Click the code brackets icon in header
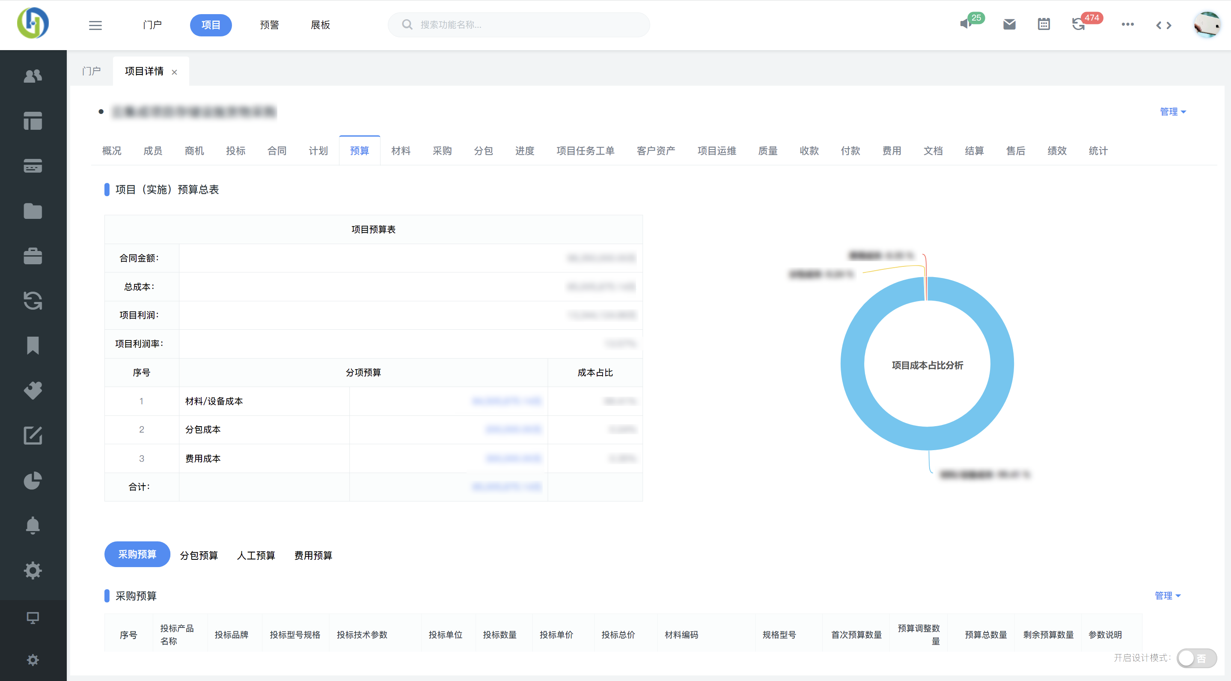The image size is (1231, 681). (x=1163, y=25)
